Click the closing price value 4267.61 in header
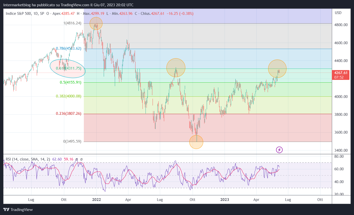 (x=158, y=14)
